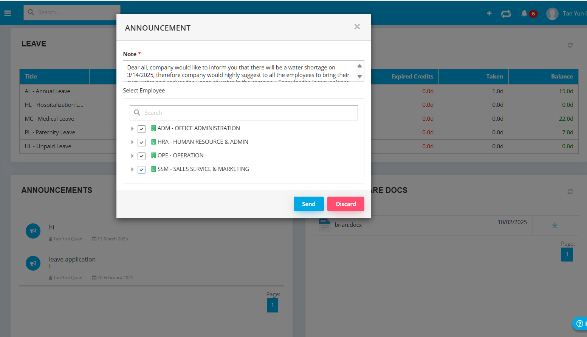Click the magnifier icon in employee search
Screen dimensions: 587x337
point(137,113)
